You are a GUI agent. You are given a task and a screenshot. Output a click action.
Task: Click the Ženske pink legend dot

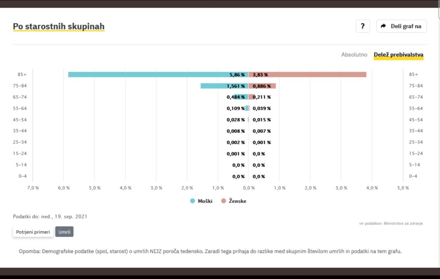(223, 201)
